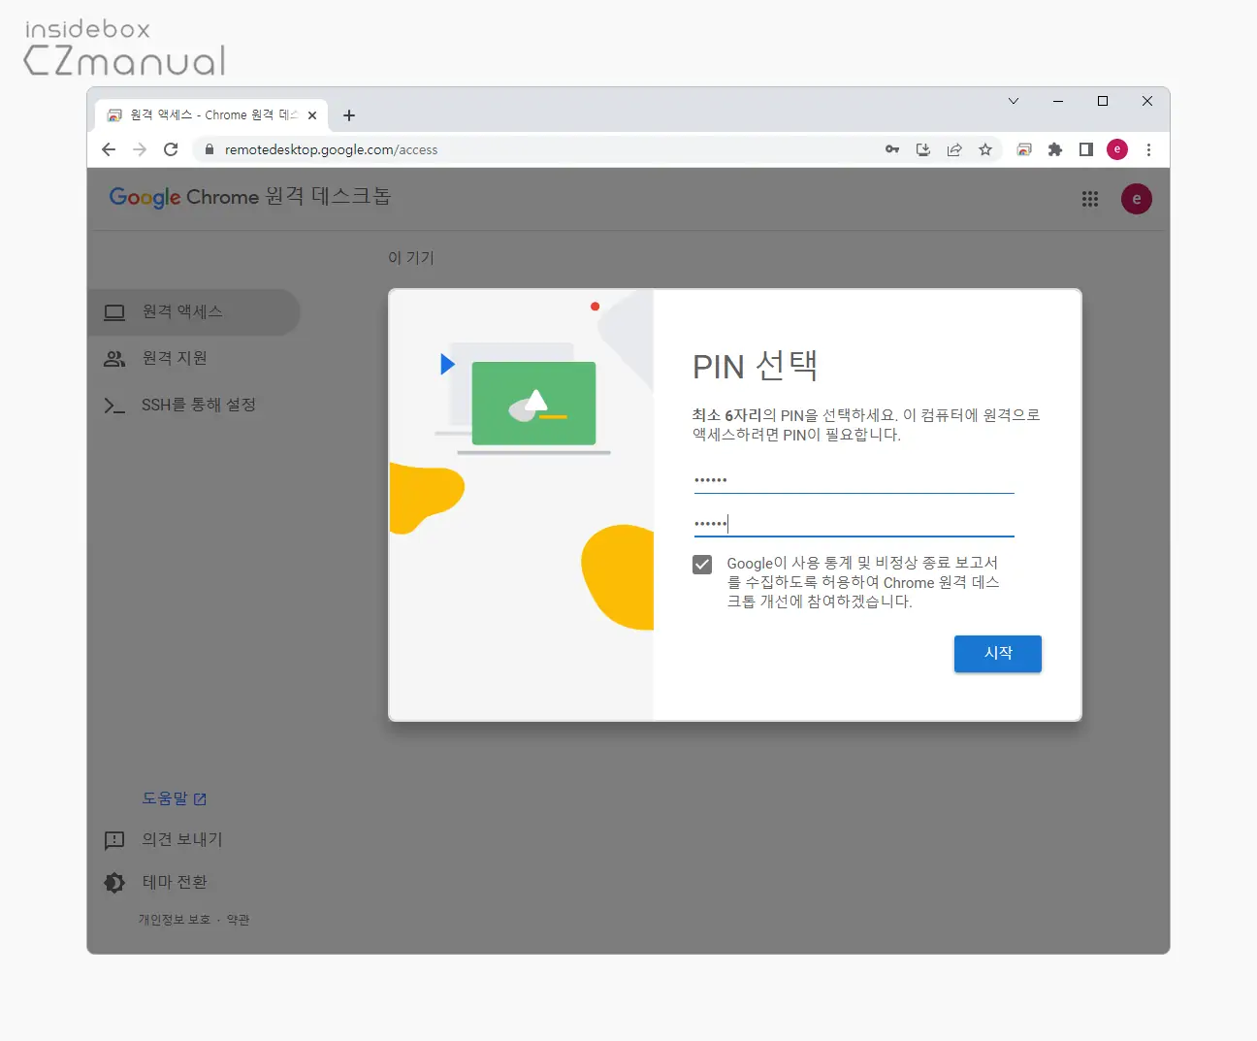Open the 약관 terms link
Viewport: 1257px width, 1041px height.
[239, 920]
